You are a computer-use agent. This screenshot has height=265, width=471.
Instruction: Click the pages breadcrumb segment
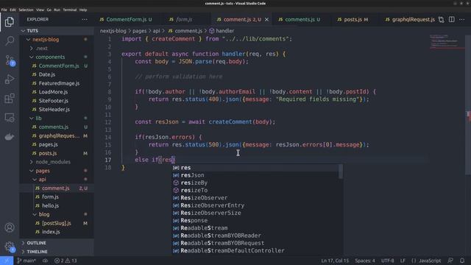[139, 31]
